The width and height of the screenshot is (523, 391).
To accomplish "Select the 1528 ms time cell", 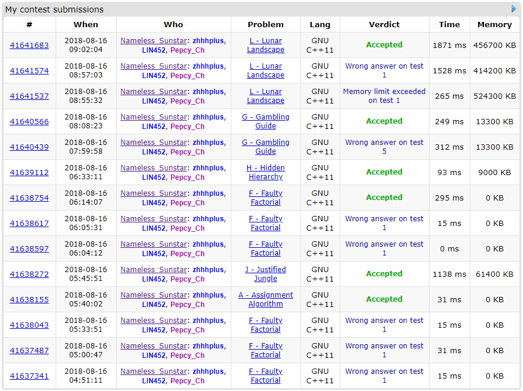I will coord(449,71).
